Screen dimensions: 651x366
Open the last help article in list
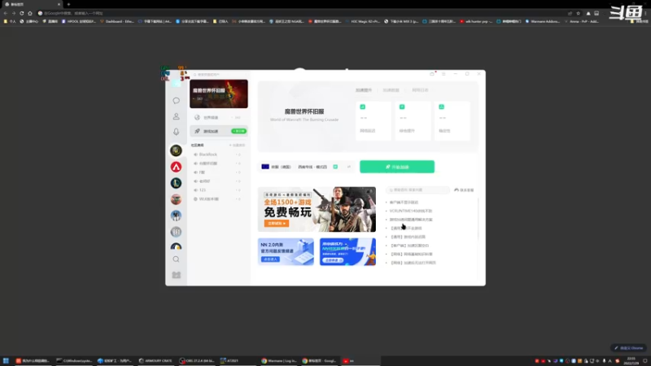[x=413, y=263]
